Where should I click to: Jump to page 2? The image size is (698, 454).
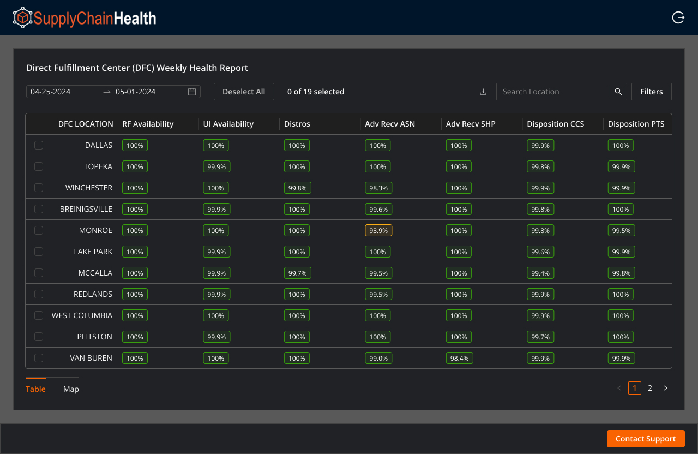pyautogui.click(x=650, y=388)
